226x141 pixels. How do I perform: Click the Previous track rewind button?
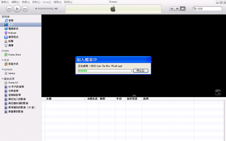[x=9, y=9]
